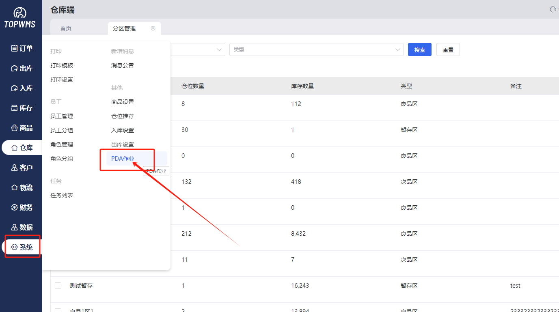This screenshot has width=559, height=312.
Task: Expand the 类型 dropdown filter
Action: [316, 49]
